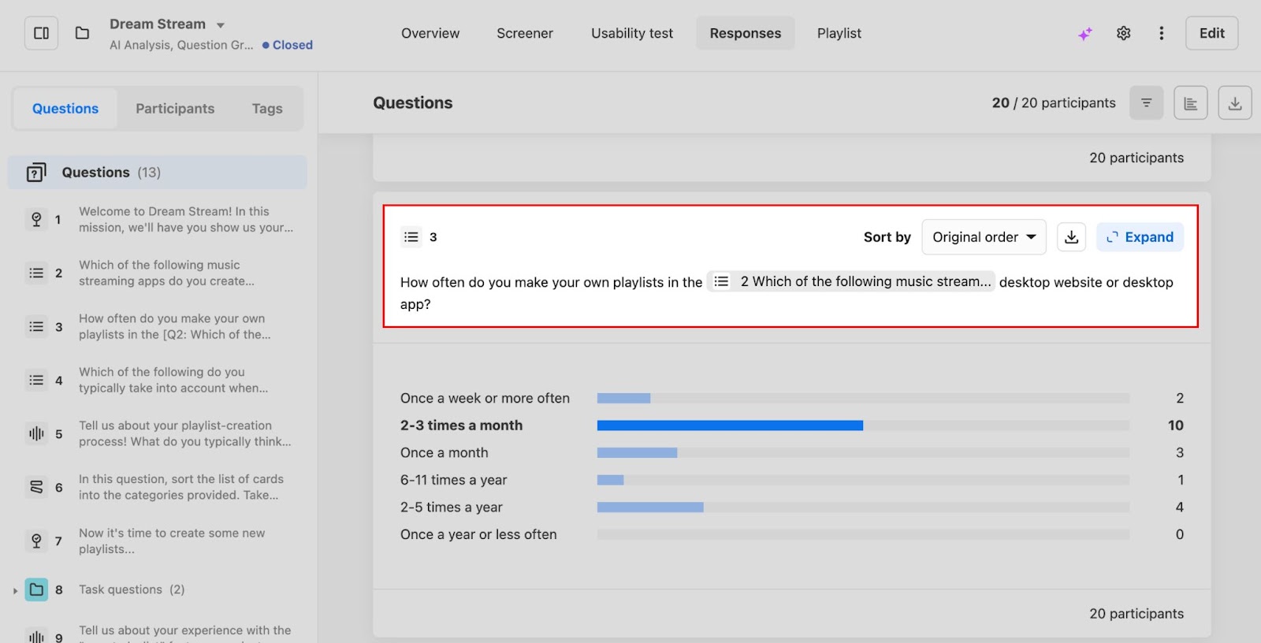The height and width of the screenshot is (643, 1261).
Task: Click the filter icon next to participants
Action: coord(1146,103)
